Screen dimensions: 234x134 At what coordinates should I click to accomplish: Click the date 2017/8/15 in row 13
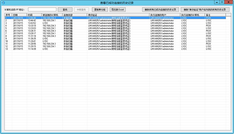(18, 49)
